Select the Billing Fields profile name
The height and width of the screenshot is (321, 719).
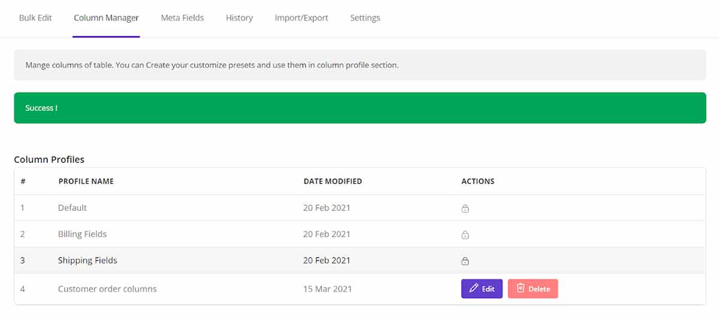[x=82, y=234]
